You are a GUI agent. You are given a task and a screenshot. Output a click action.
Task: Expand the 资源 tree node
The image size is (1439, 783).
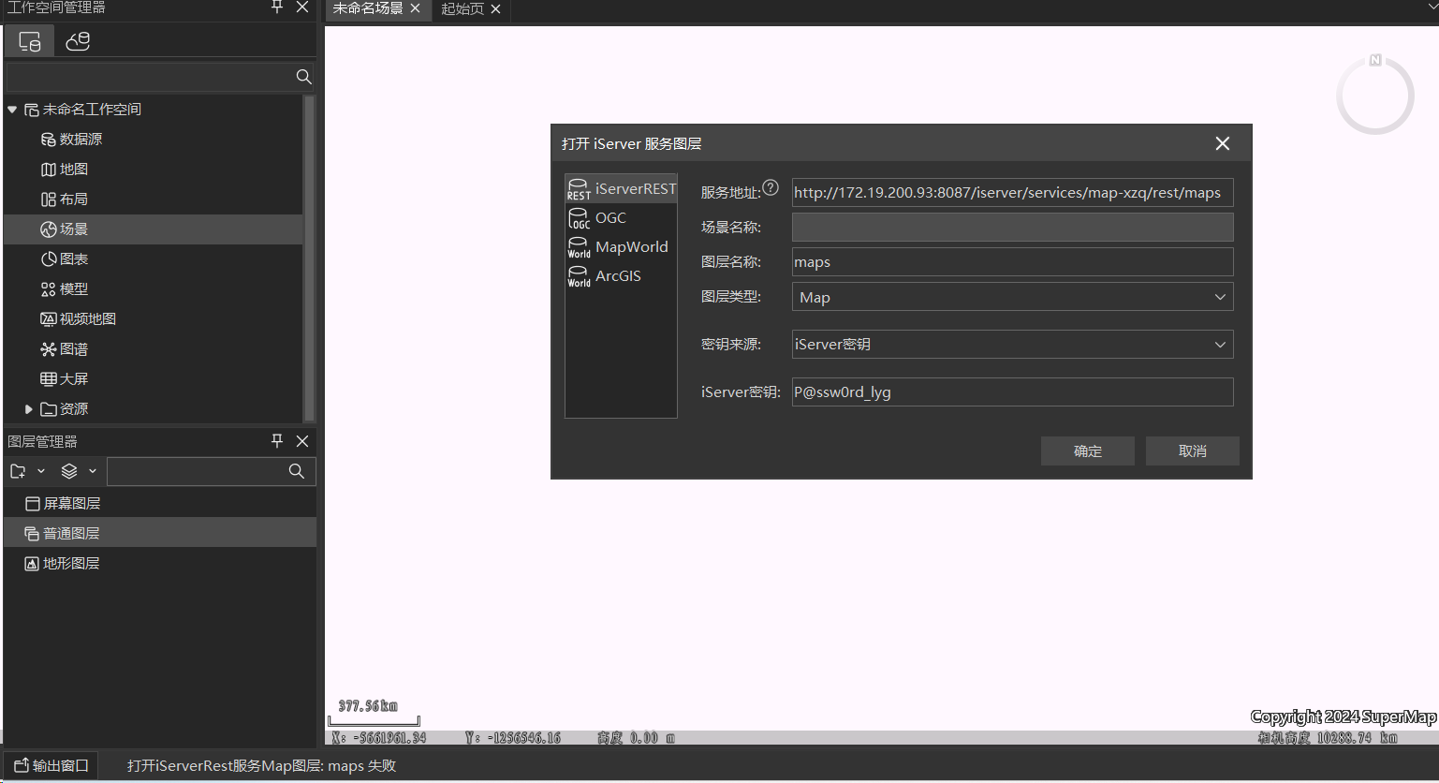[x=28, y=409]
